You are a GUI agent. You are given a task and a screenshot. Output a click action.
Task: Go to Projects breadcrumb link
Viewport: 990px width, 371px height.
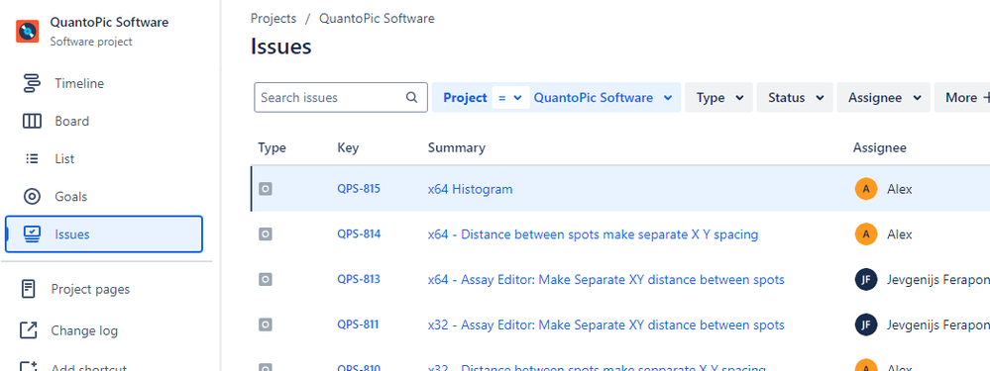click(274, 18)
